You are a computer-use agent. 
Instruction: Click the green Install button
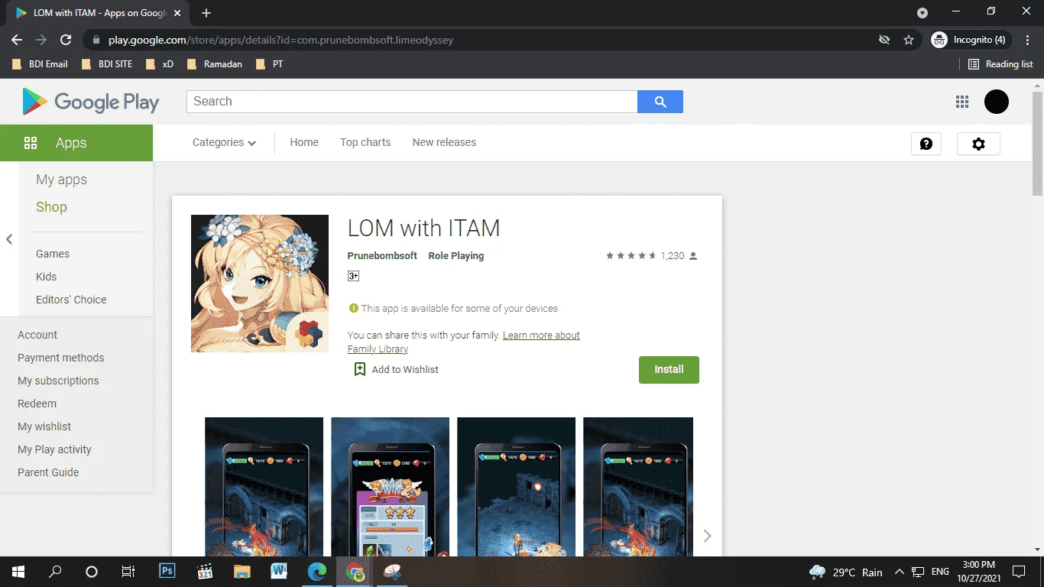tap(669, 370)
